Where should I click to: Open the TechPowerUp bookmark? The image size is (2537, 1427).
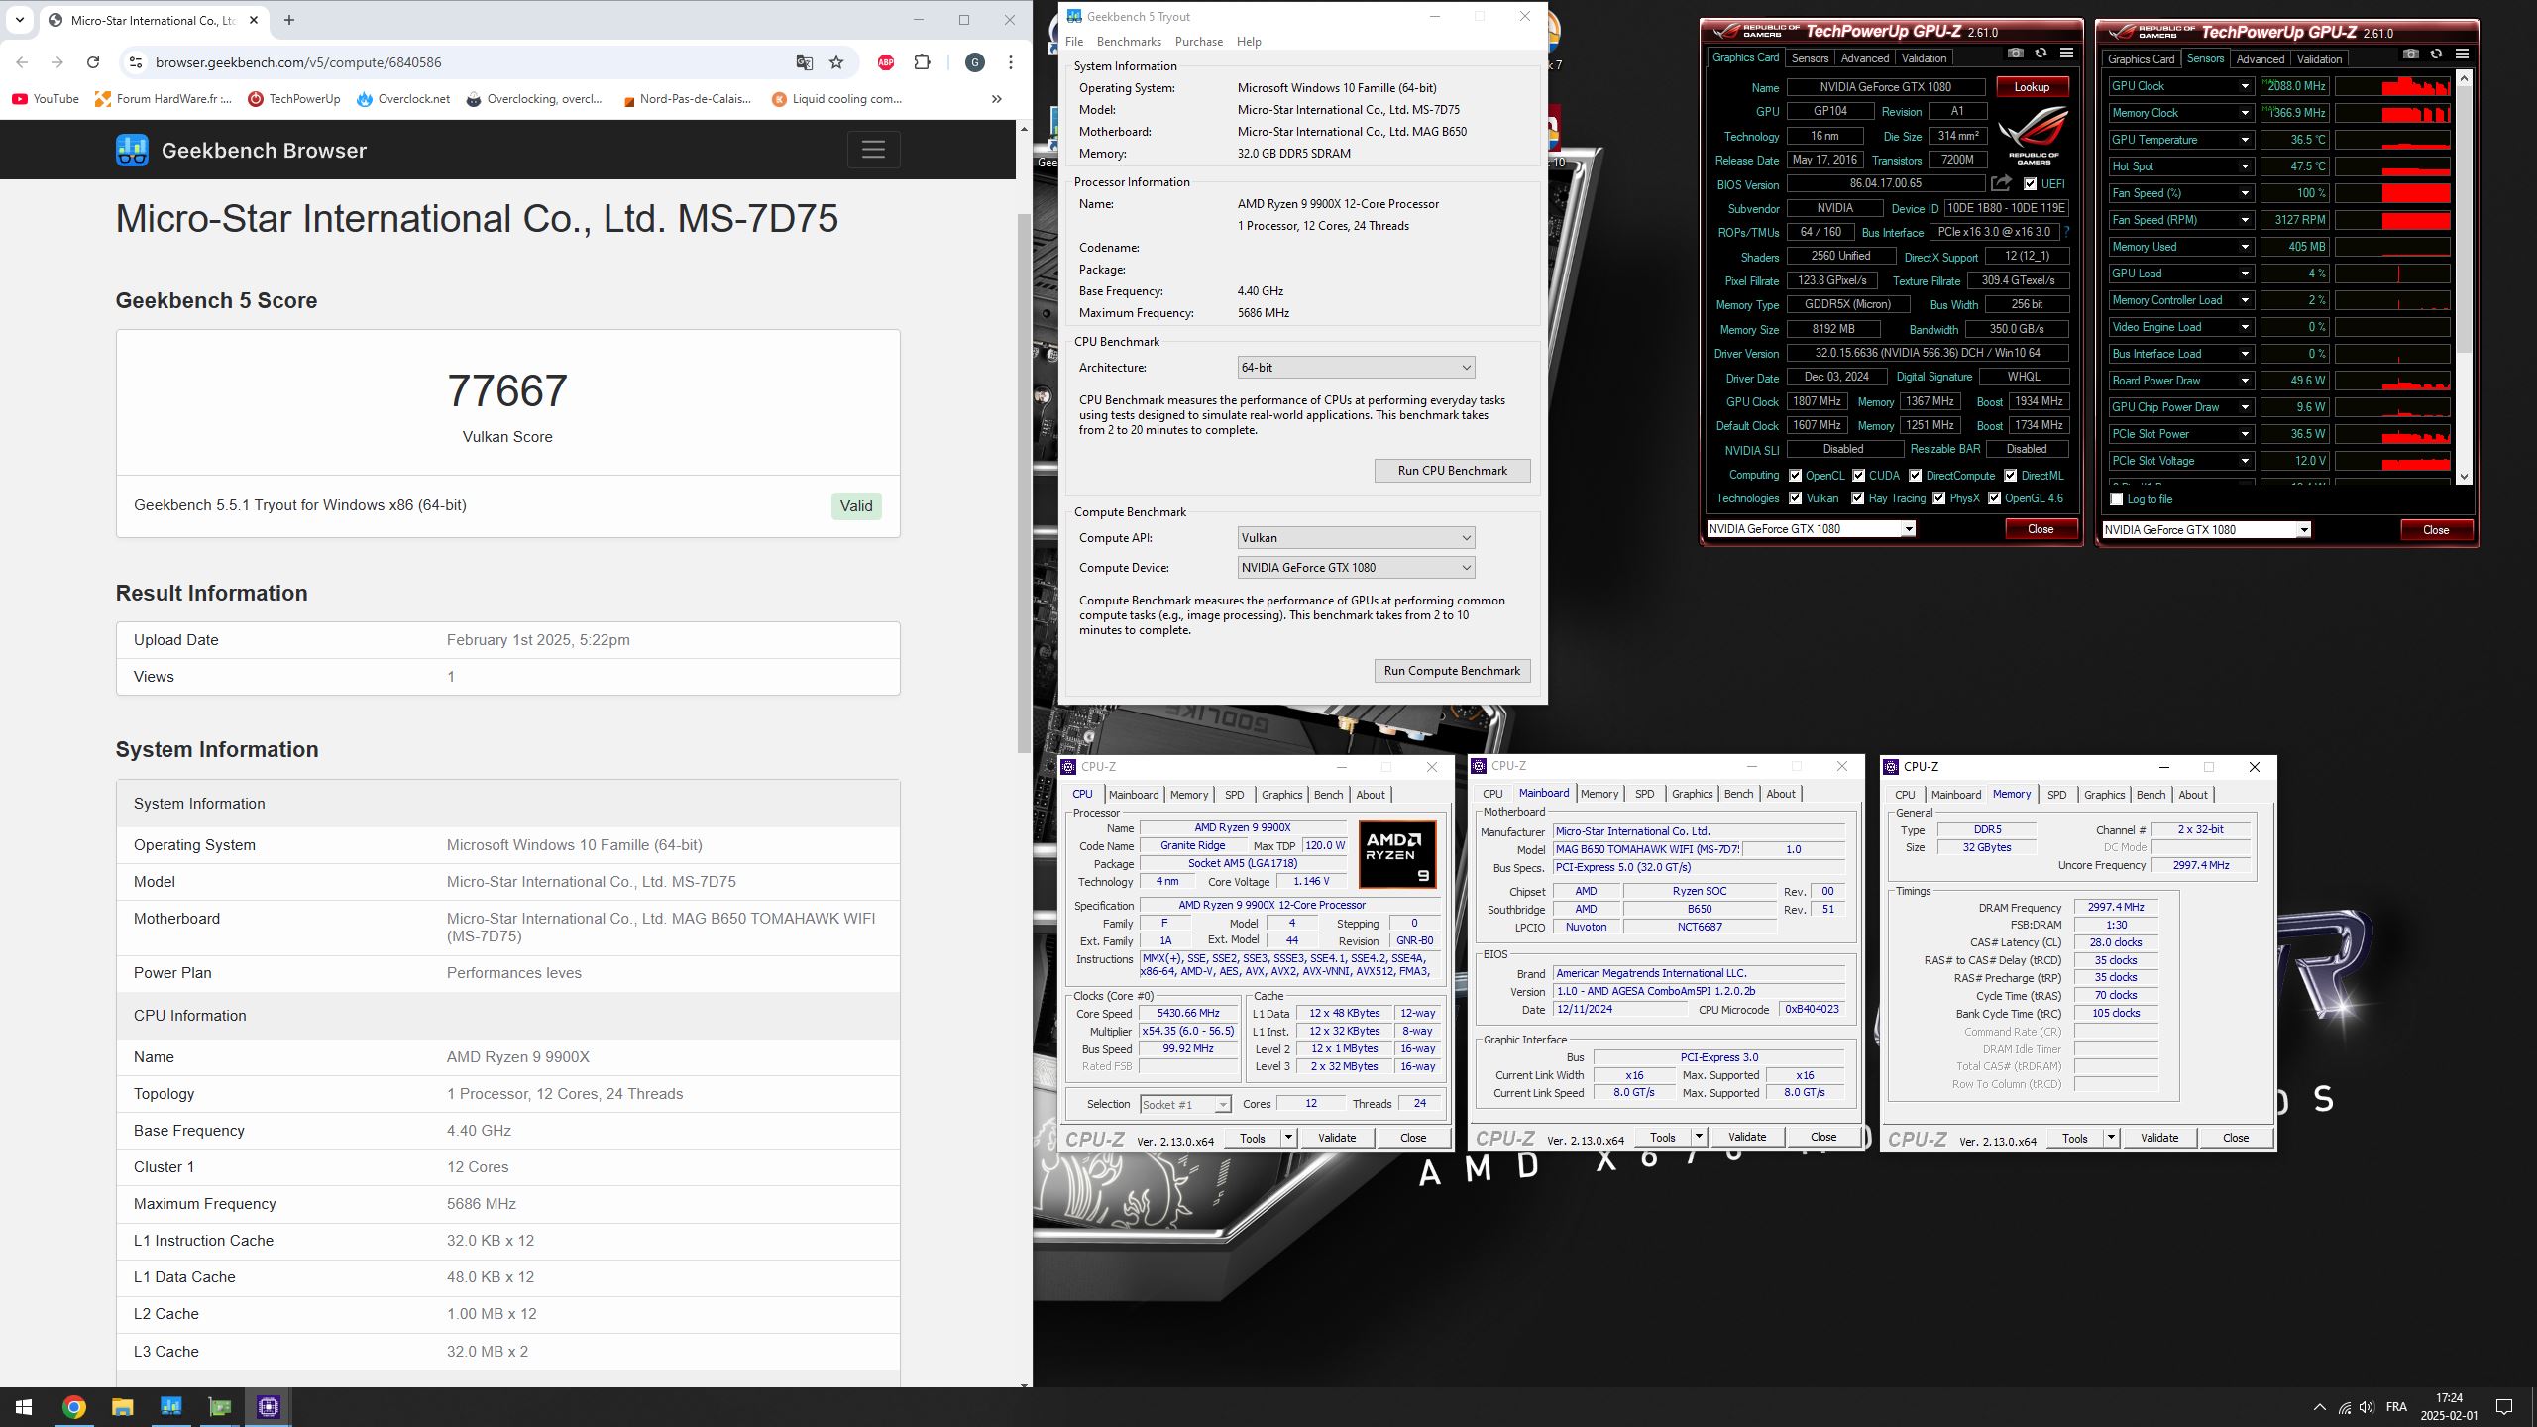pyautogui.click(x=294, y=99)
